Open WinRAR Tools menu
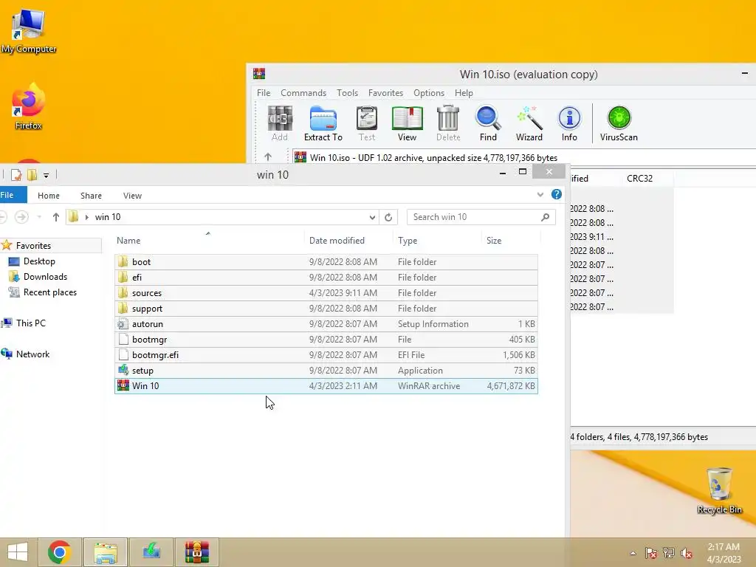This screenshot has height=567, width=756. click(x=347, y=92)
